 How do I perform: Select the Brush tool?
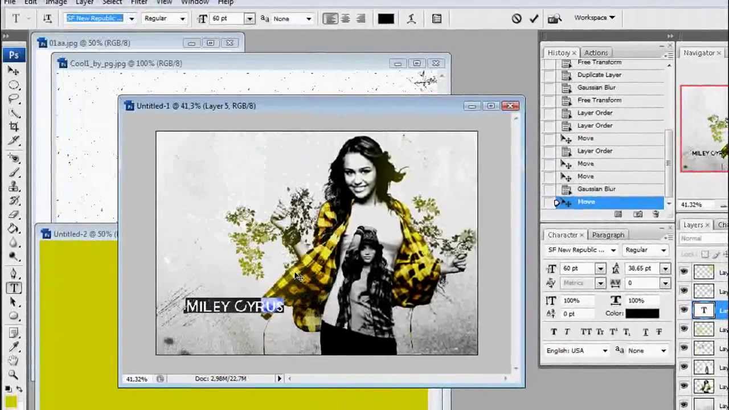(x=14, y=173)
